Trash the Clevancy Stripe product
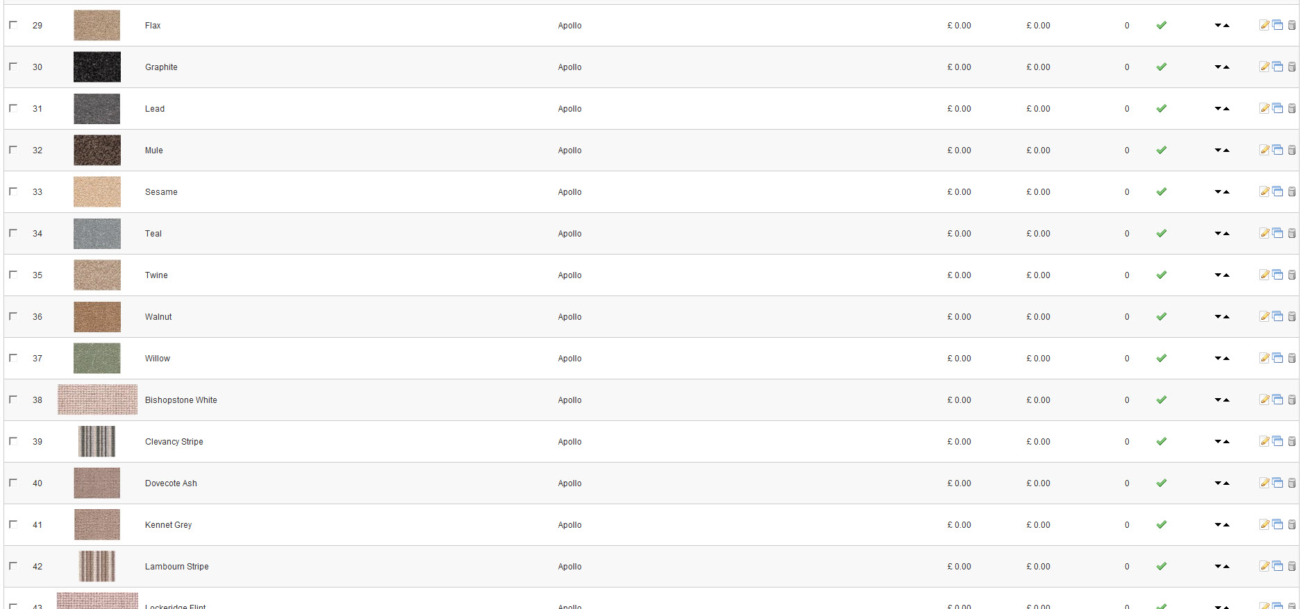This screenshot has height=609, width=1301. (1292, 442)
